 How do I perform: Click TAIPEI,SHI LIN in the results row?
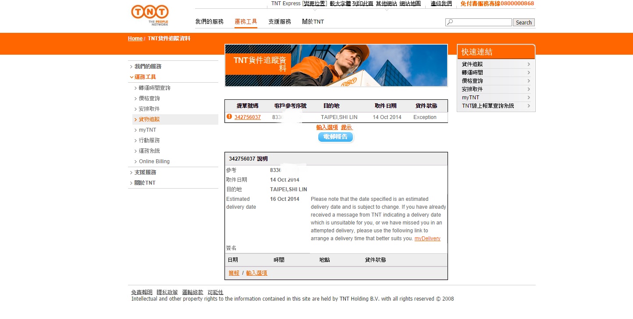[x=339, y=117]
